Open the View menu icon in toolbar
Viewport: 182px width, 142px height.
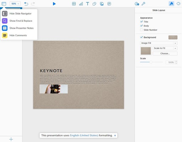click(x=4, y=4)
